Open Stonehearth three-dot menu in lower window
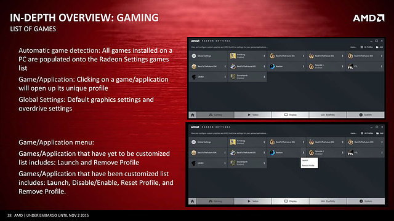Image resolution: width=394 pixels, height=221 pixels. pyautogui.click(x=264, y=163)
